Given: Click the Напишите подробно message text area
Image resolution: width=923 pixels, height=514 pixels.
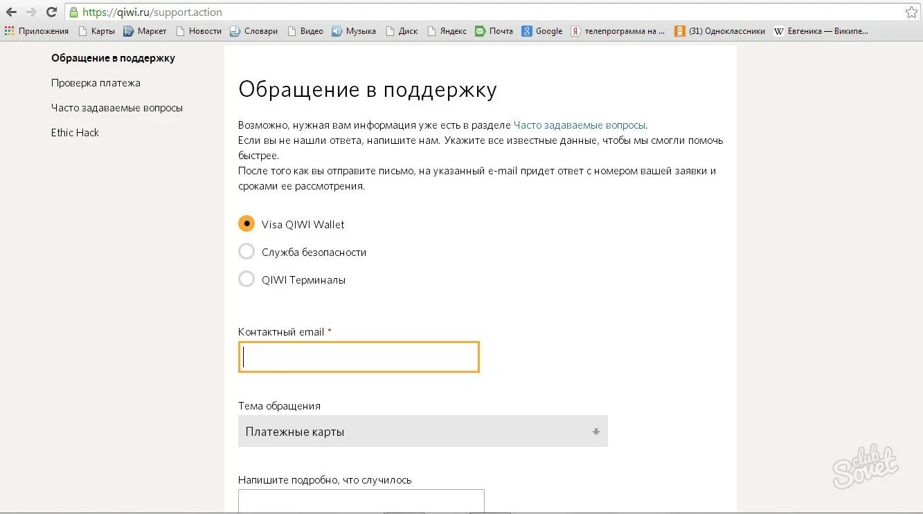Looking at the screenshot, I should (x=361, y=502).
